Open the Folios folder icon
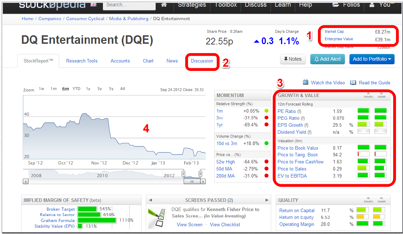 coord(336,5)
